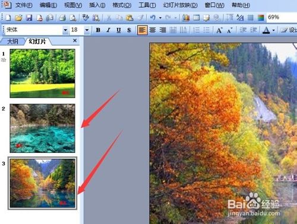Open the 插入(I) menu
Screen dimensions: 297x224
(97, 5)
